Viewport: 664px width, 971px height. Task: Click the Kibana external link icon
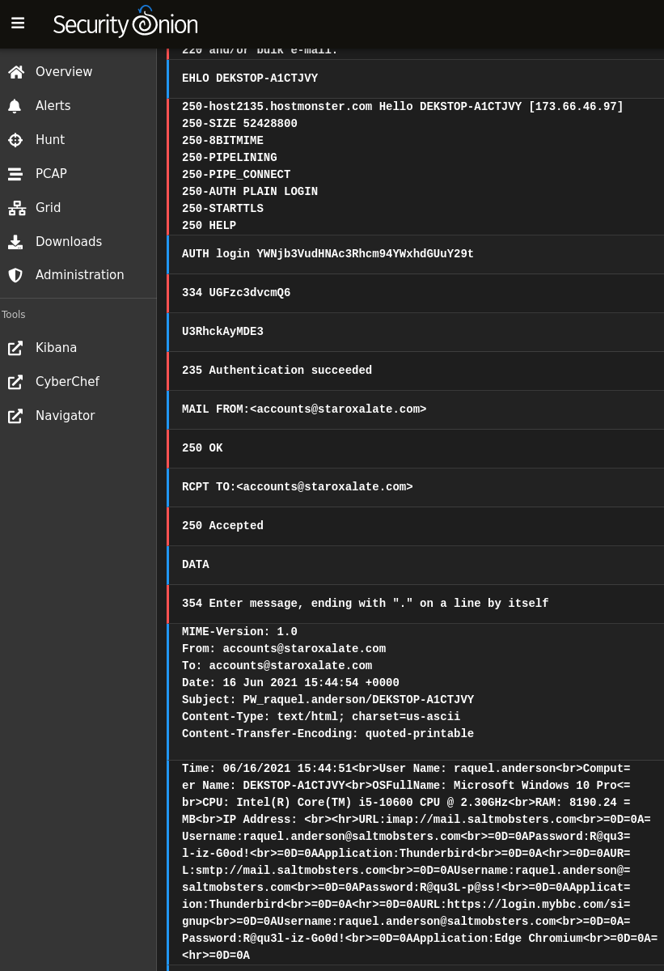click(x=15, y=348)
